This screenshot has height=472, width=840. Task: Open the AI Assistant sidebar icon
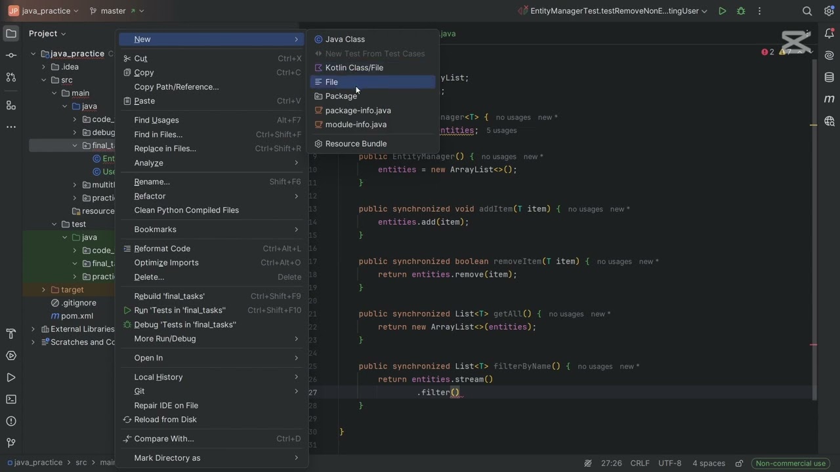click(829, 56)
